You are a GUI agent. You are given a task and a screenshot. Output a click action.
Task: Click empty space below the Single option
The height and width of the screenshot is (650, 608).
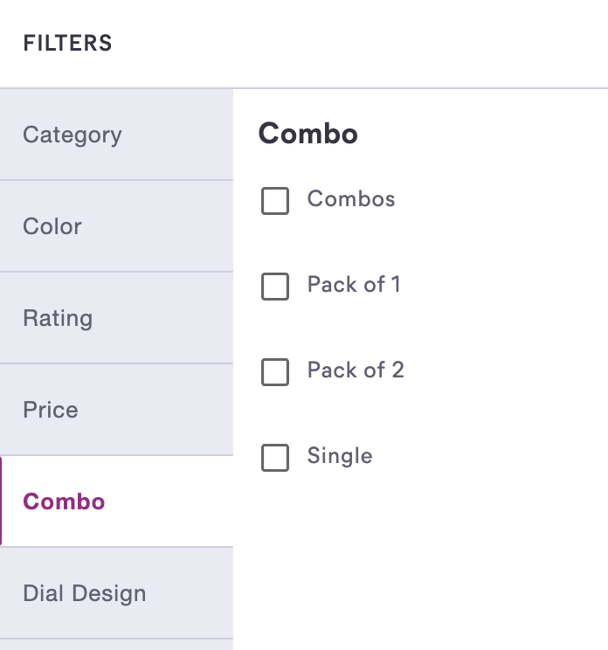click(419, 559)
